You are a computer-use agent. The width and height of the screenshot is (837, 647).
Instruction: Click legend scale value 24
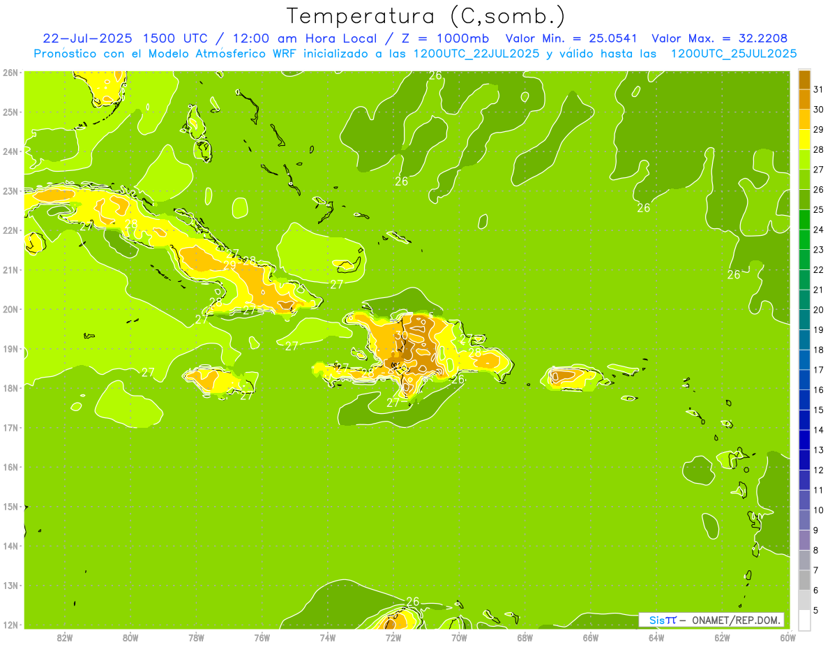(x=819, y=230)
